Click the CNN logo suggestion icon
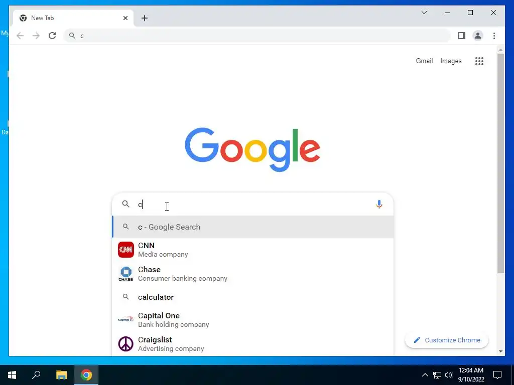 [126, 250]
